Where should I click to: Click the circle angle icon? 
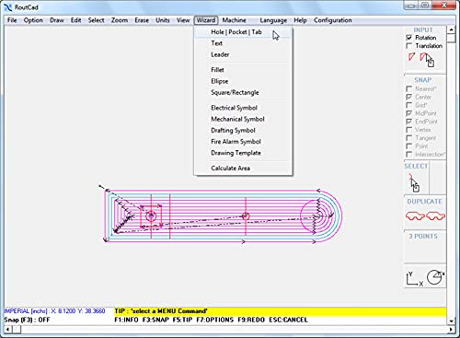435,277
